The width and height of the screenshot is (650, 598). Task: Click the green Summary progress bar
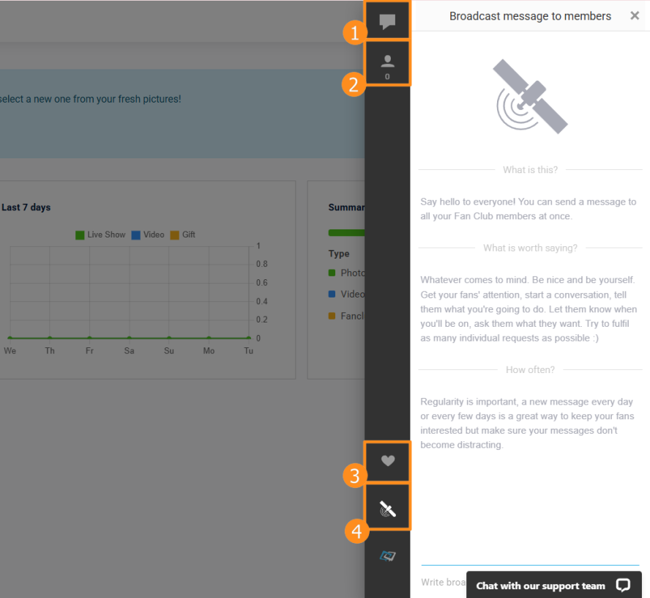346,233
